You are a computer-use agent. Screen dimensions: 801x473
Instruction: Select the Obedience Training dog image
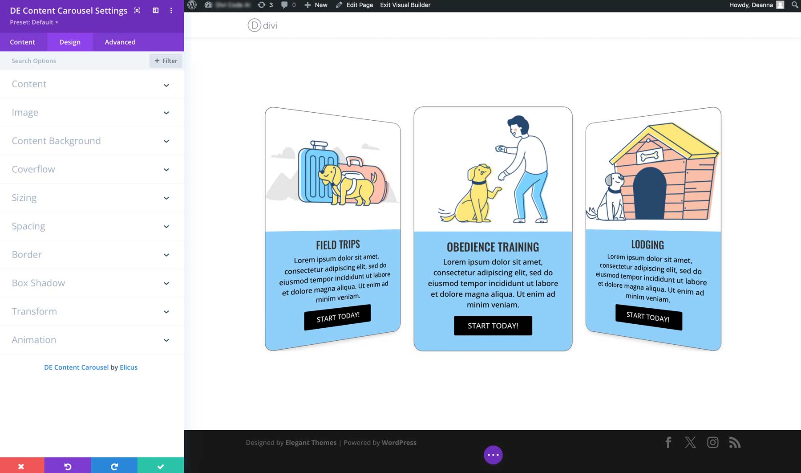tap(493, 169)
